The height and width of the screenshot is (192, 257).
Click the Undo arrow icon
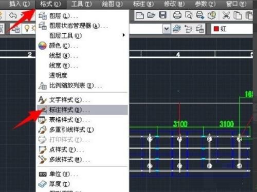[x=13, y=15]
